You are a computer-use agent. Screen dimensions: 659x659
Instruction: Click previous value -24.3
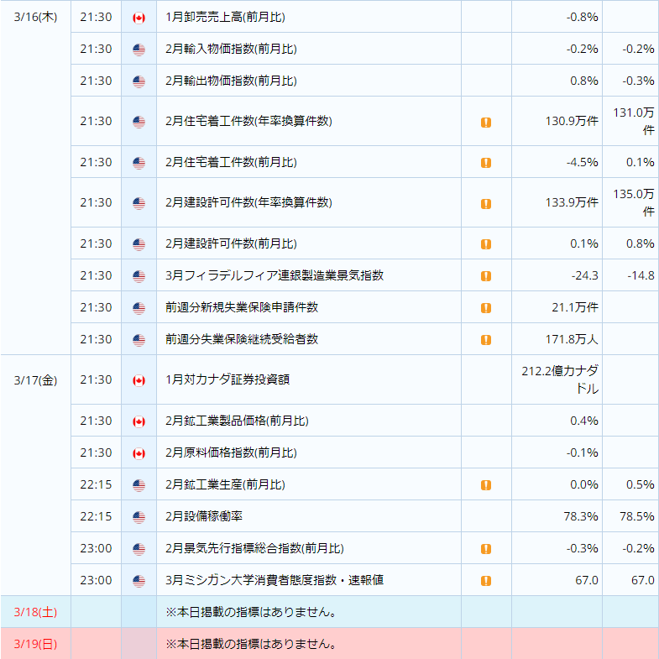pos(584,276)
